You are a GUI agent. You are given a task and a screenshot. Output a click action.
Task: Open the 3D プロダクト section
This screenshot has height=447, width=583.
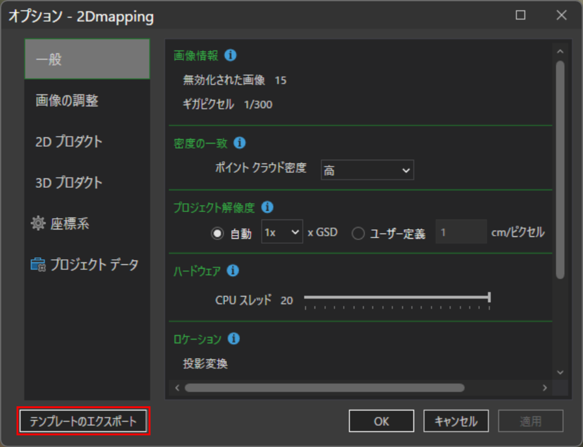pyautogui.click(x=69, y=182)
